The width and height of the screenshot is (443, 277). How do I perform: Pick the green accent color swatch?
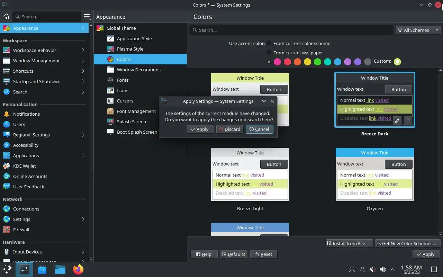(317, 62)
